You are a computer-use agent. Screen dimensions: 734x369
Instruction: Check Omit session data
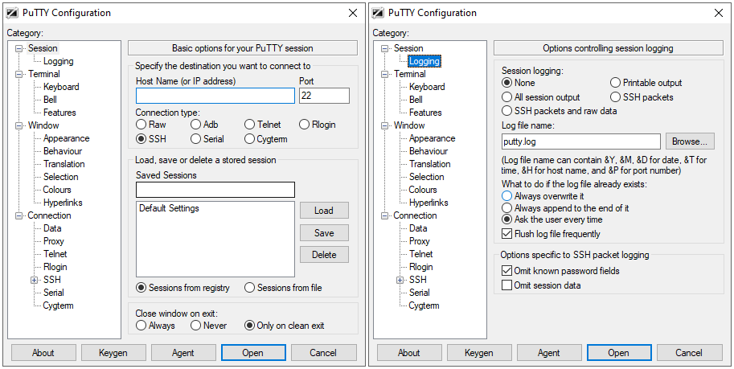coord(541,285)
